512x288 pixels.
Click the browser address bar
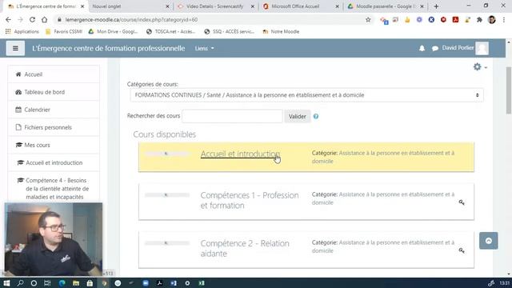coord(209,19)
